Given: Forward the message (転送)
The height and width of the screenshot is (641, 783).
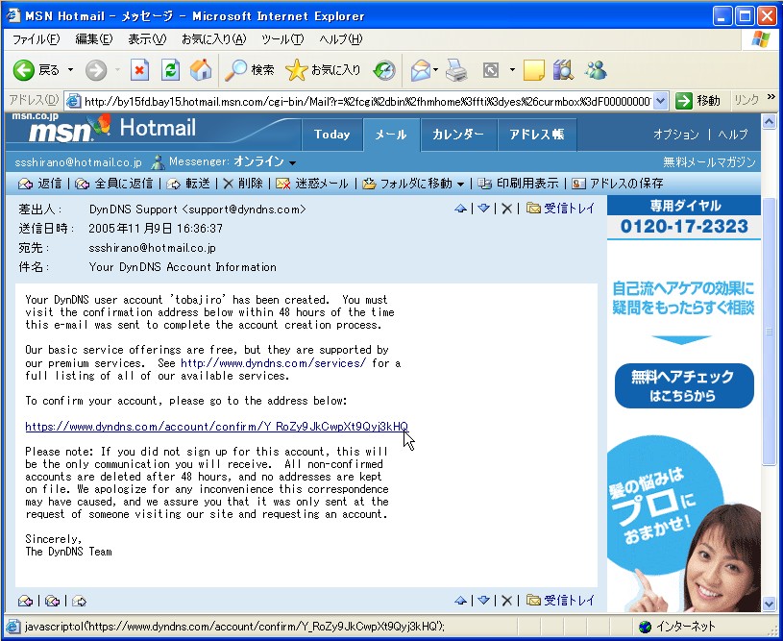Looking at the screenshot, I should (188, 184).
